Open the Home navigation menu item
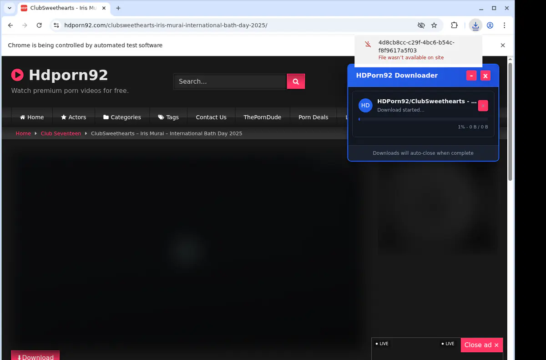 click(x=32, y=117)
